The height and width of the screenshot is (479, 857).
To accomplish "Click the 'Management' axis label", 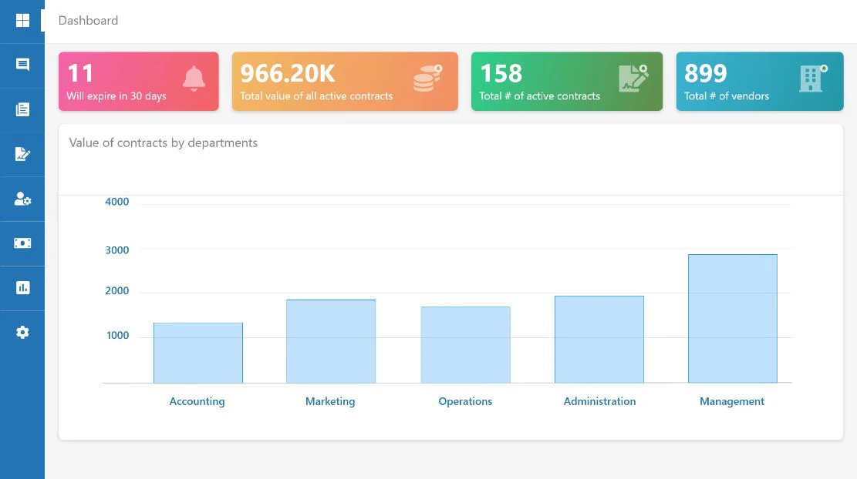I will click(x=732, y=401).
